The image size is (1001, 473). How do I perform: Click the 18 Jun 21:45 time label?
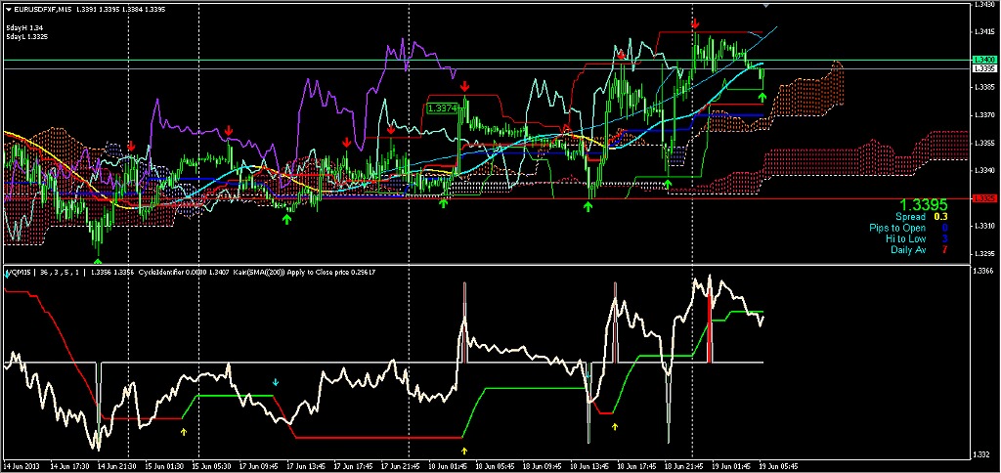682,466
